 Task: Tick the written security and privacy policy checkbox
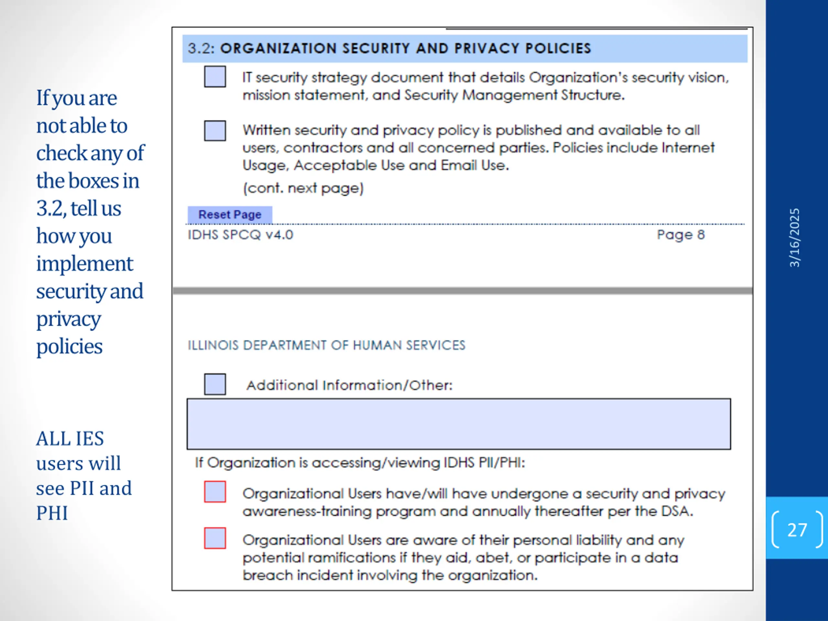215,131
